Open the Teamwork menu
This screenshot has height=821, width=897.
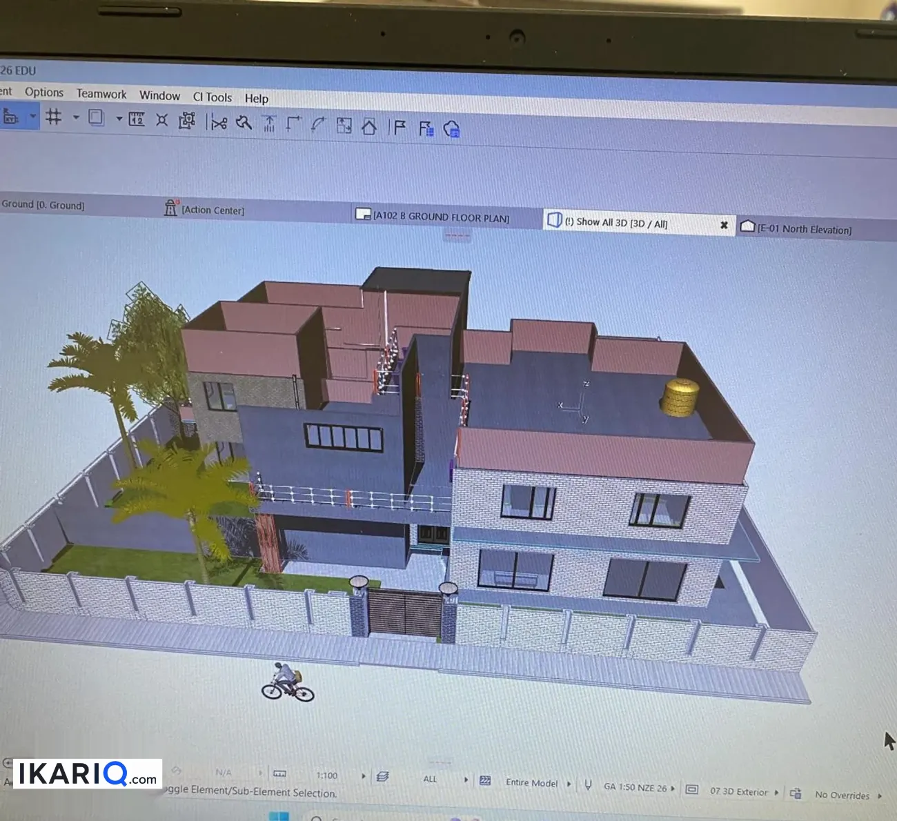click(x=101, y=94)
